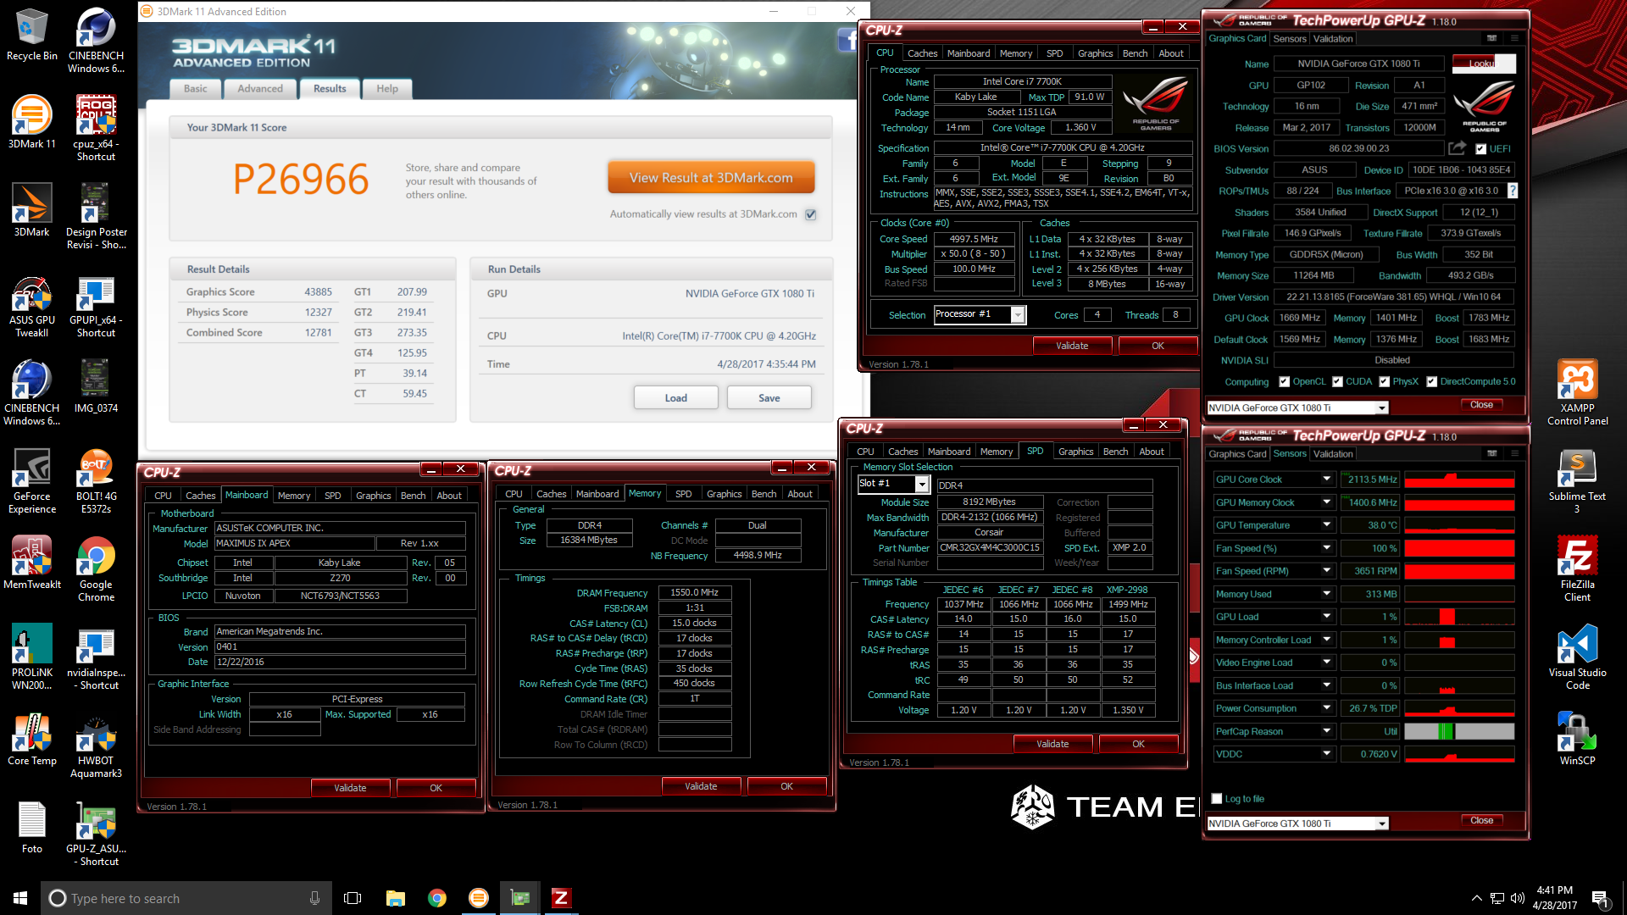The image size is (1627, 915).
Task: Expand the GPU Core Clock sensor dropdown
Action: [1327, 480]
